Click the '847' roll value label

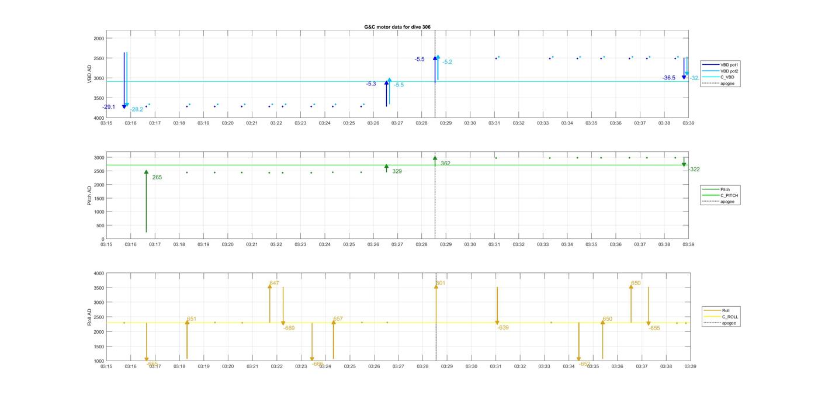pyautogui.click(x=274, y=283)
